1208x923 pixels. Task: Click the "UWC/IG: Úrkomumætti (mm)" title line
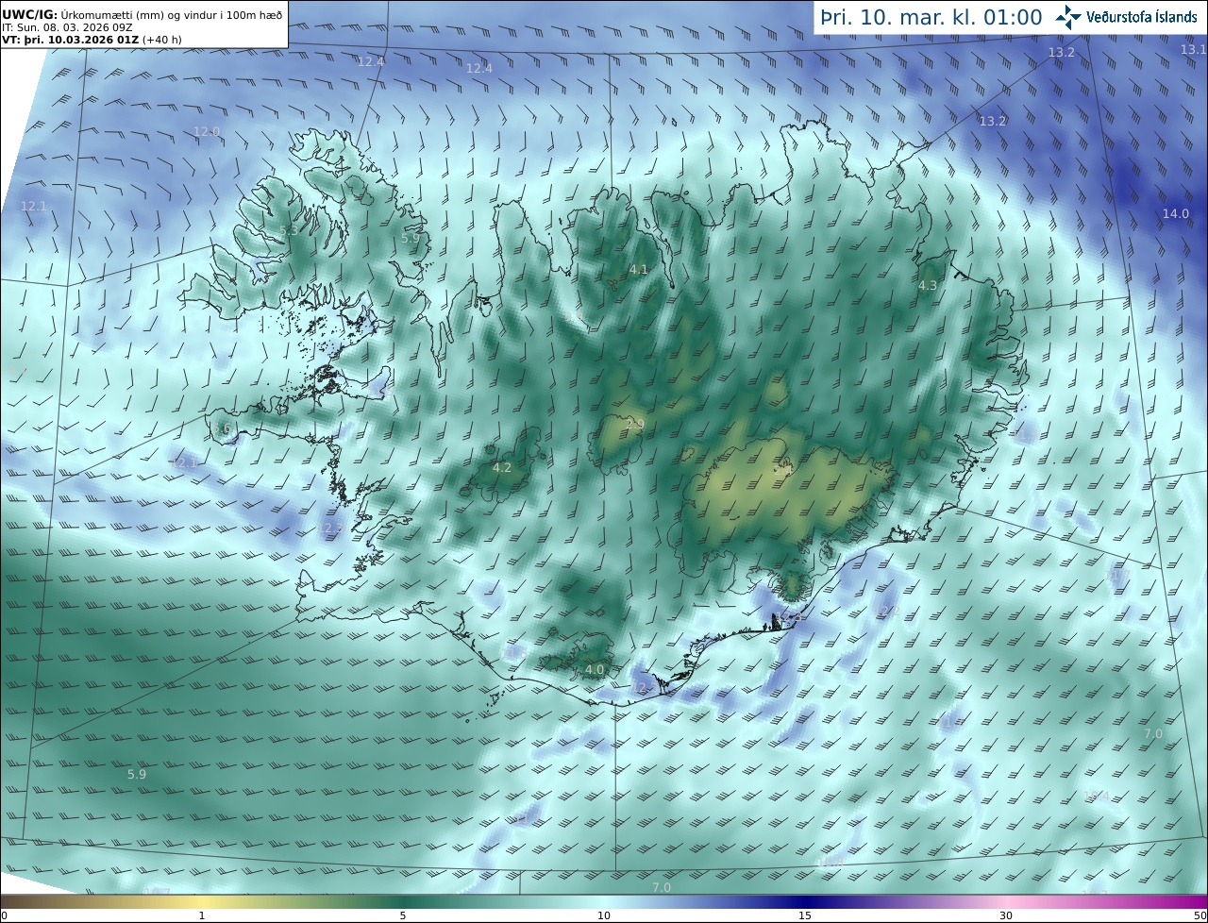143,14
